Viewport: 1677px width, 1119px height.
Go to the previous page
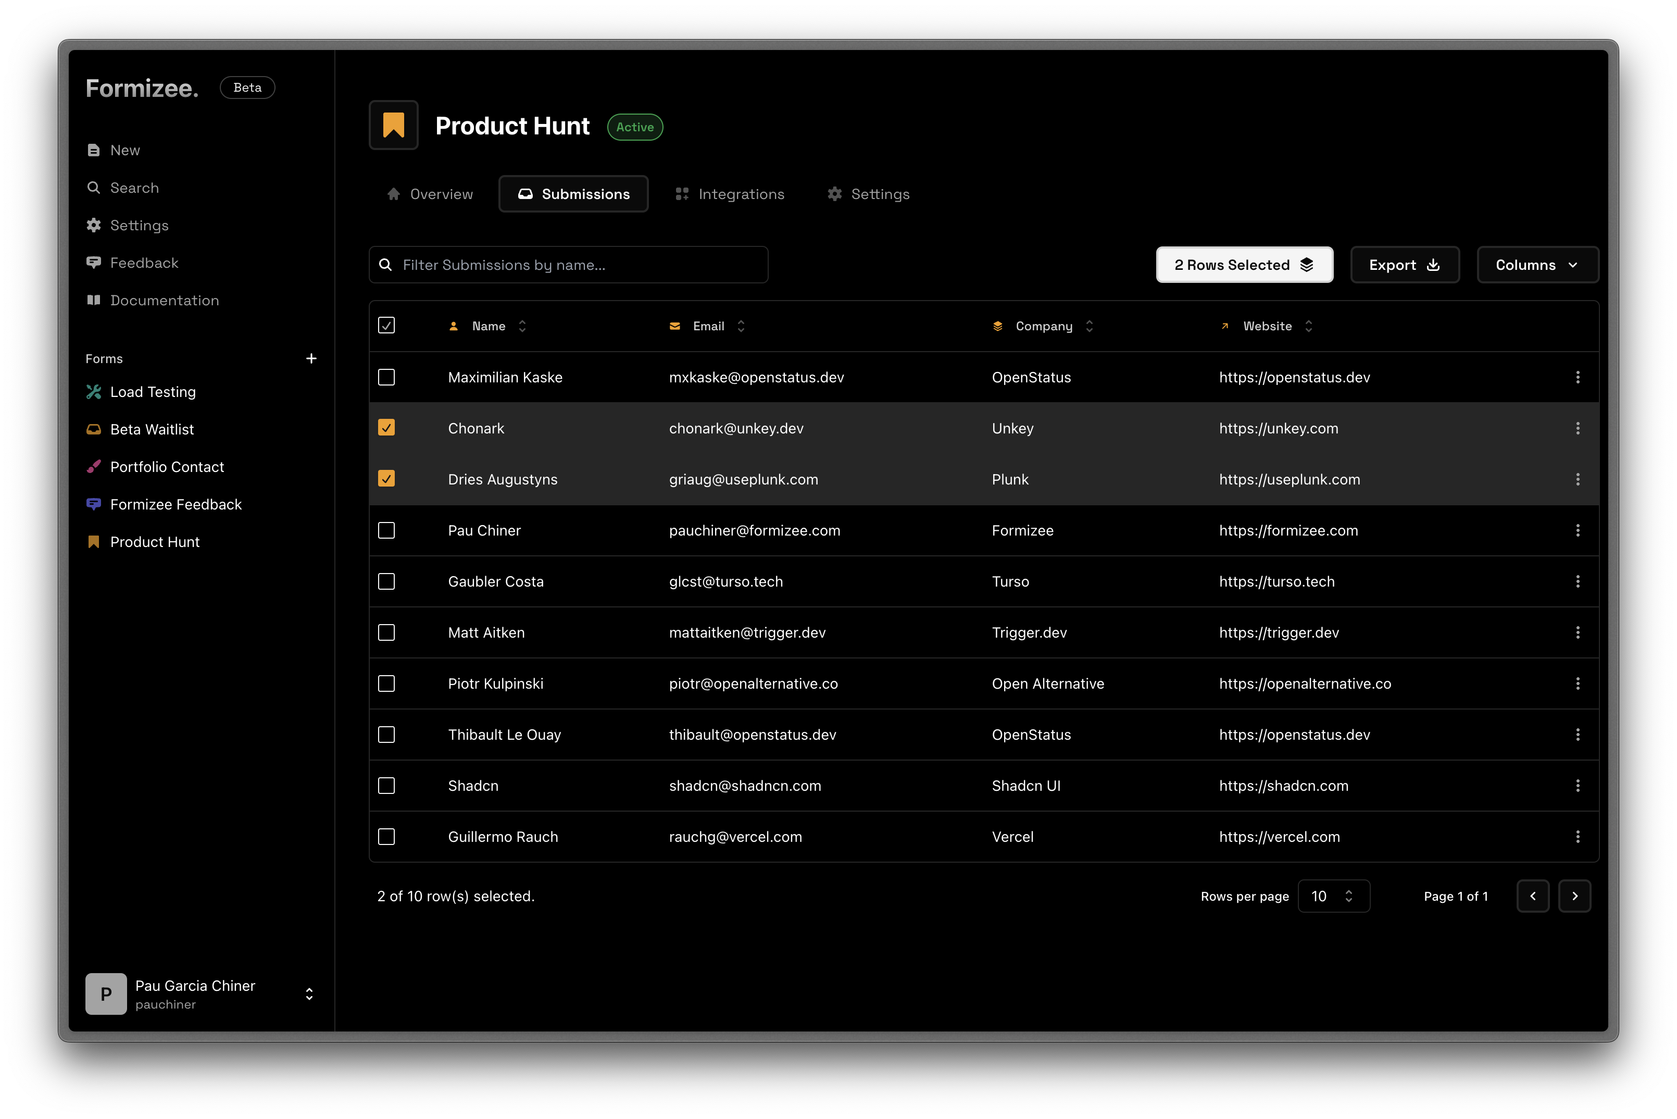(1532, 896)
